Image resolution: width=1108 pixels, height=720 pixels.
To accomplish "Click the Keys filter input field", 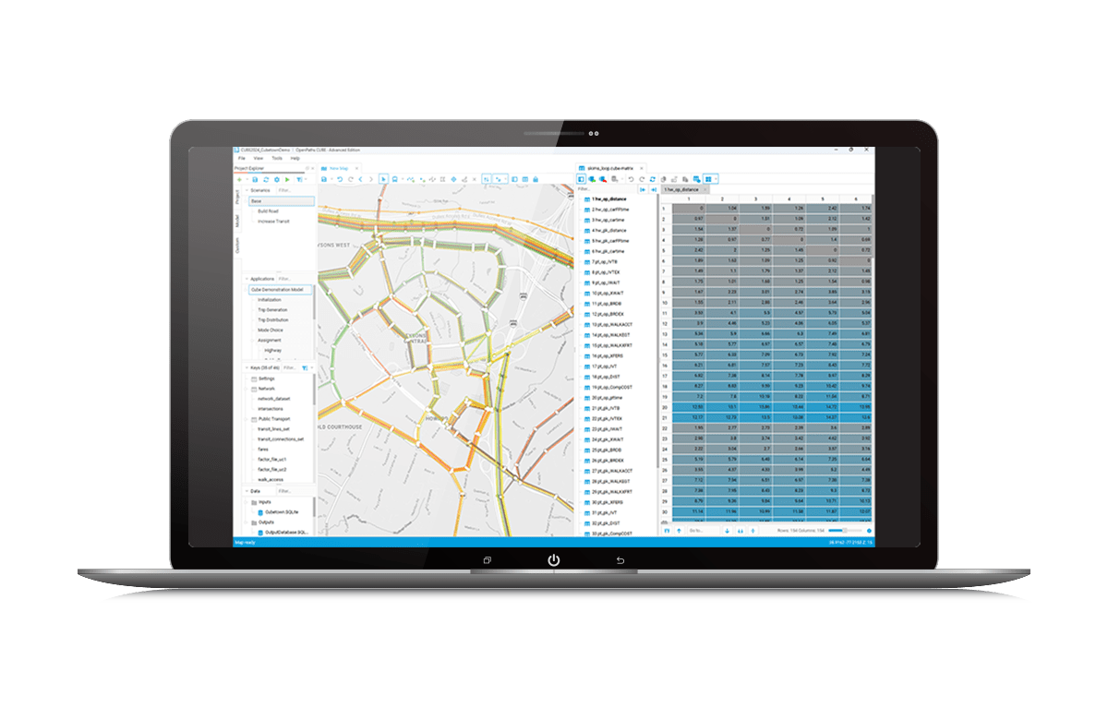I will [x=289, y=367].
